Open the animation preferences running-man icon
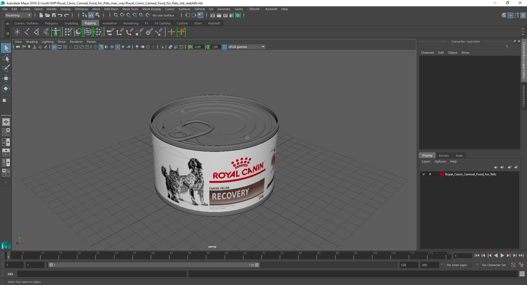The width and height of the screenshot is (527, 285). click(x=521, y=265)
